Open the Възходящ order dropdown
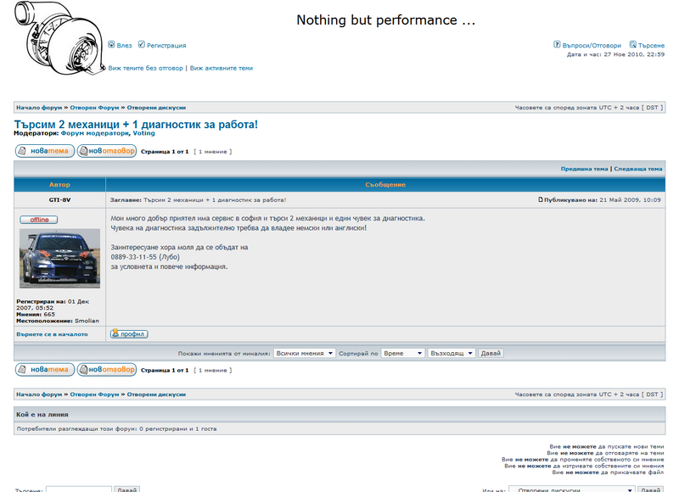This screenshot has height=492, width=679. coord(452,353)
